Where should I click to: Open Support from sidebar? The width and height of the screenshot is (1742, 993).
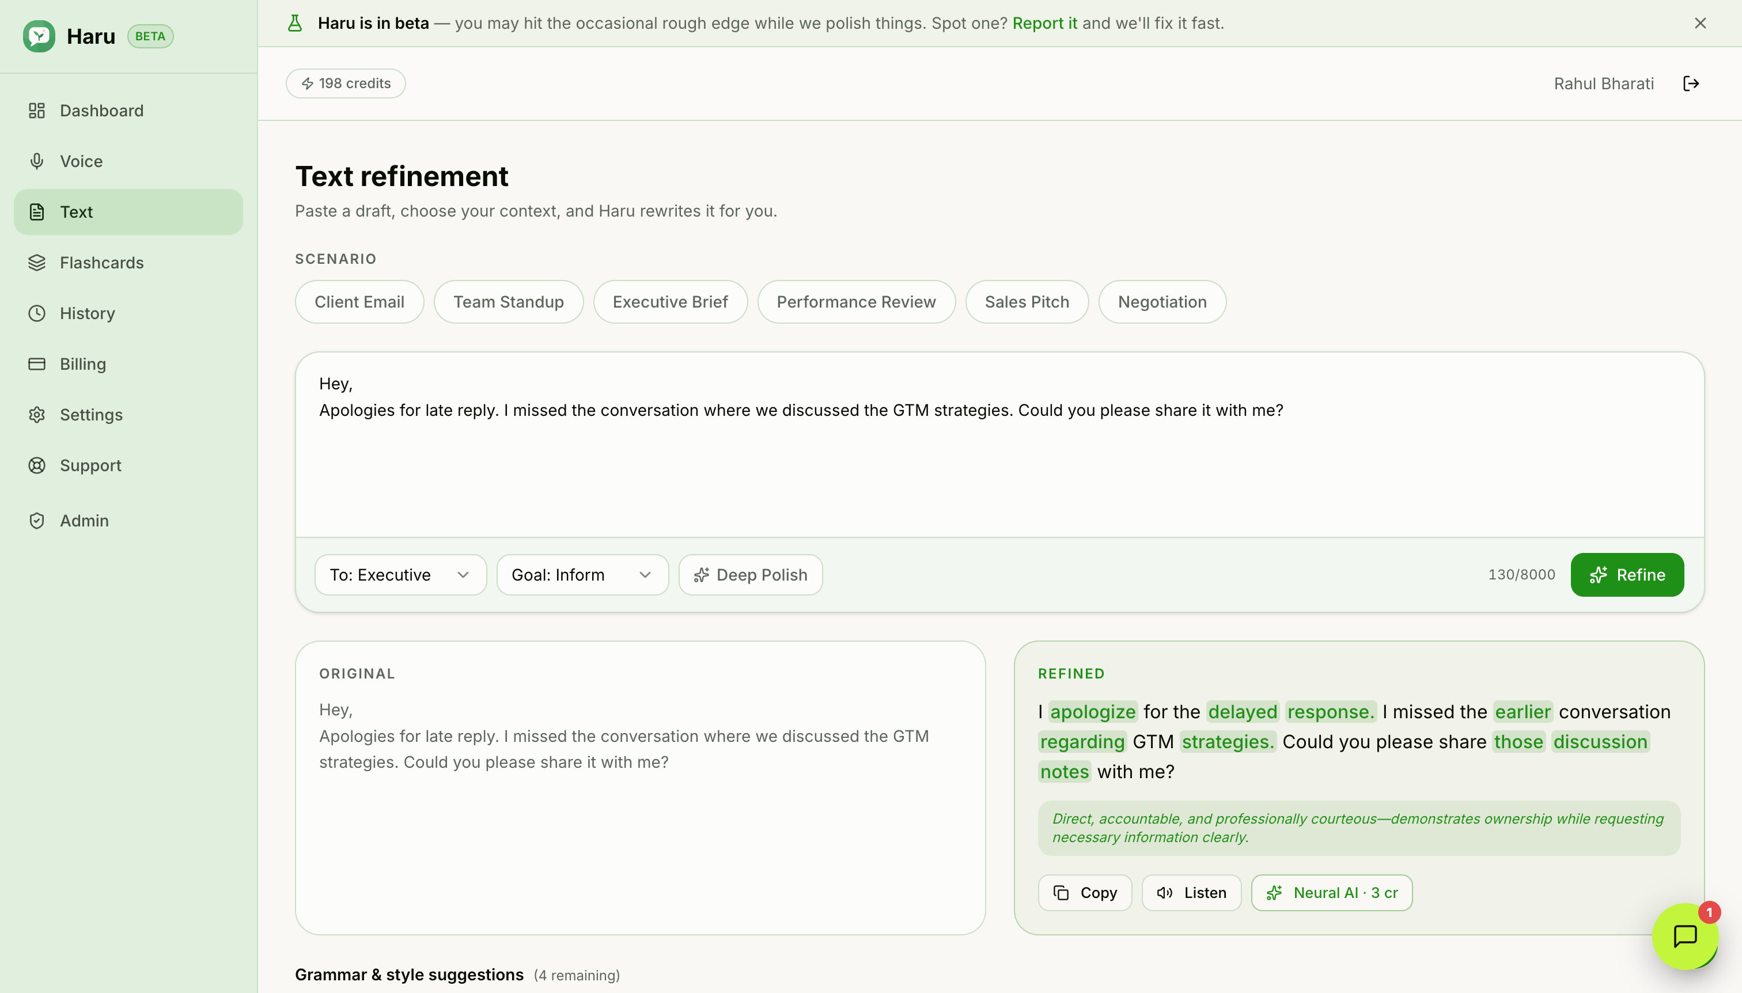click(x=128, y=465)
